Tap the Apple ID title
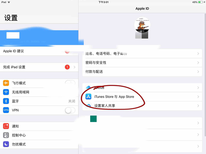The width and height of the screenshot is (206, 154). (142, 9)
